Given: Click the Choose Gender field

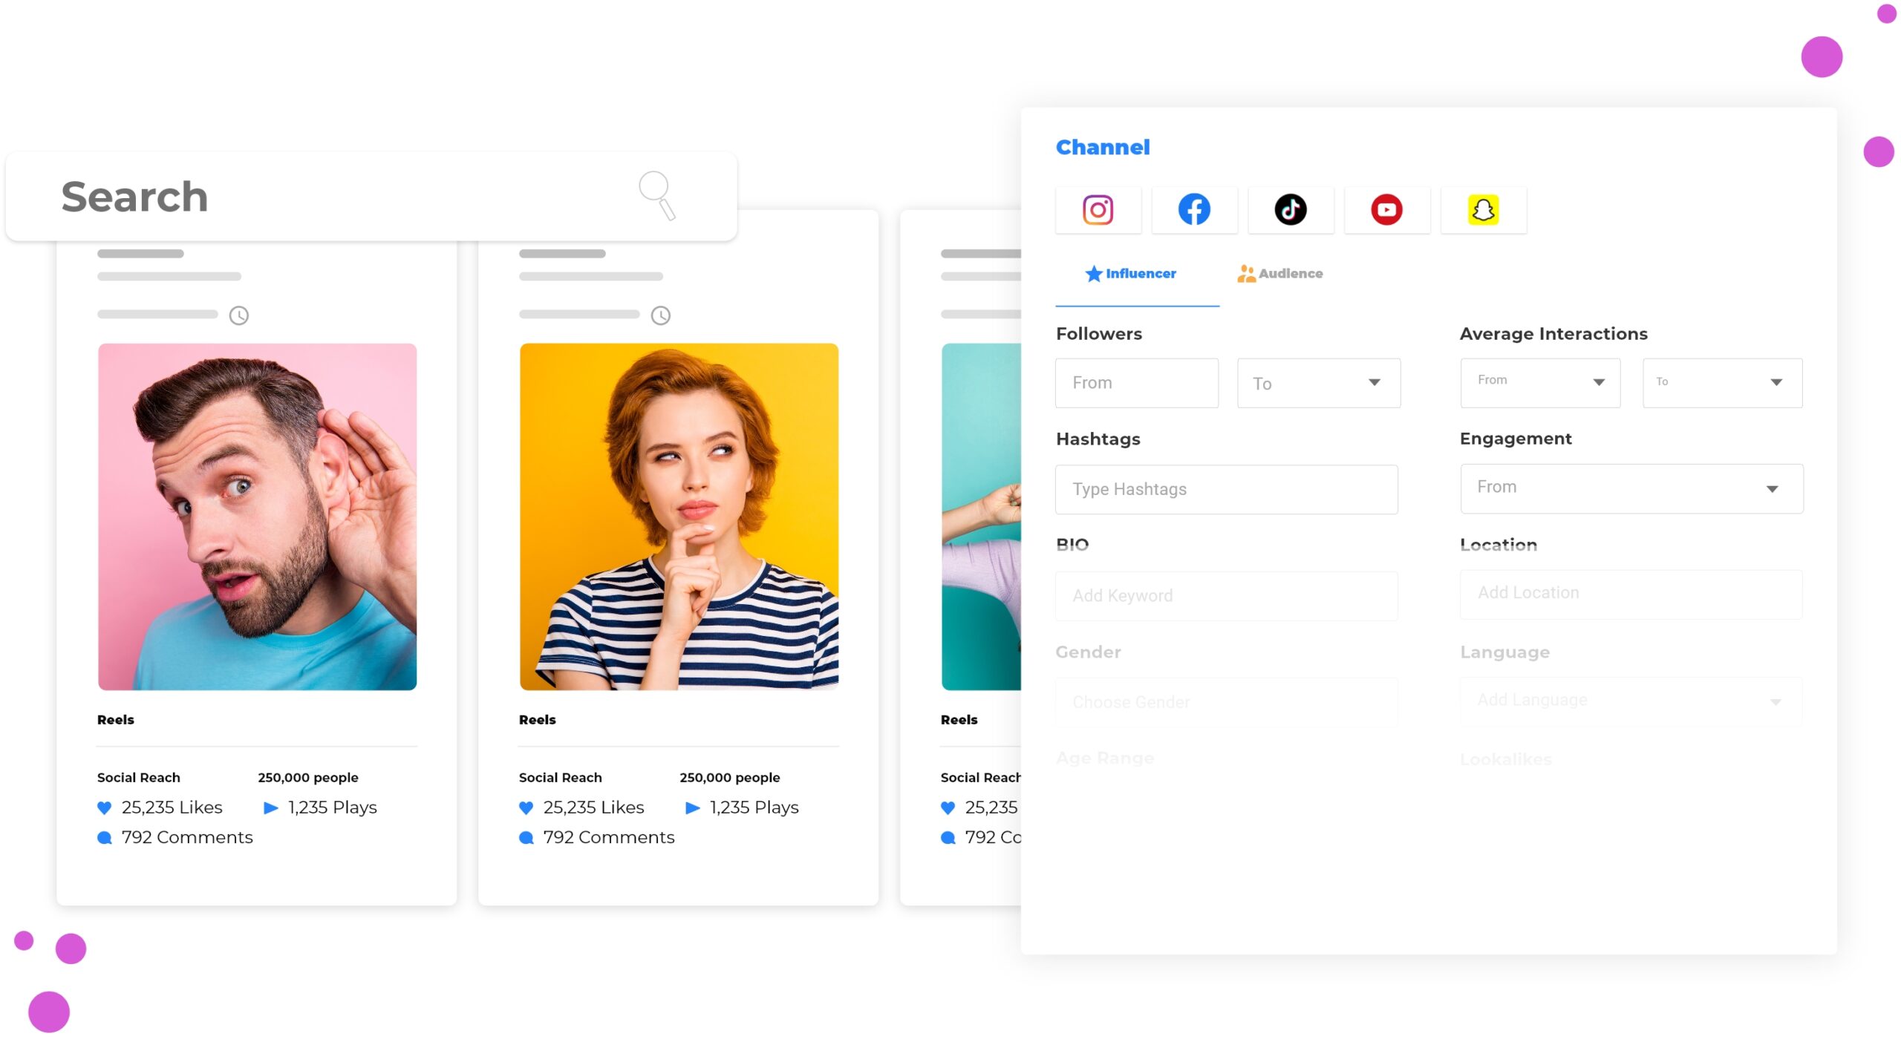Looking at the screenshot, I should point(1227,702).
